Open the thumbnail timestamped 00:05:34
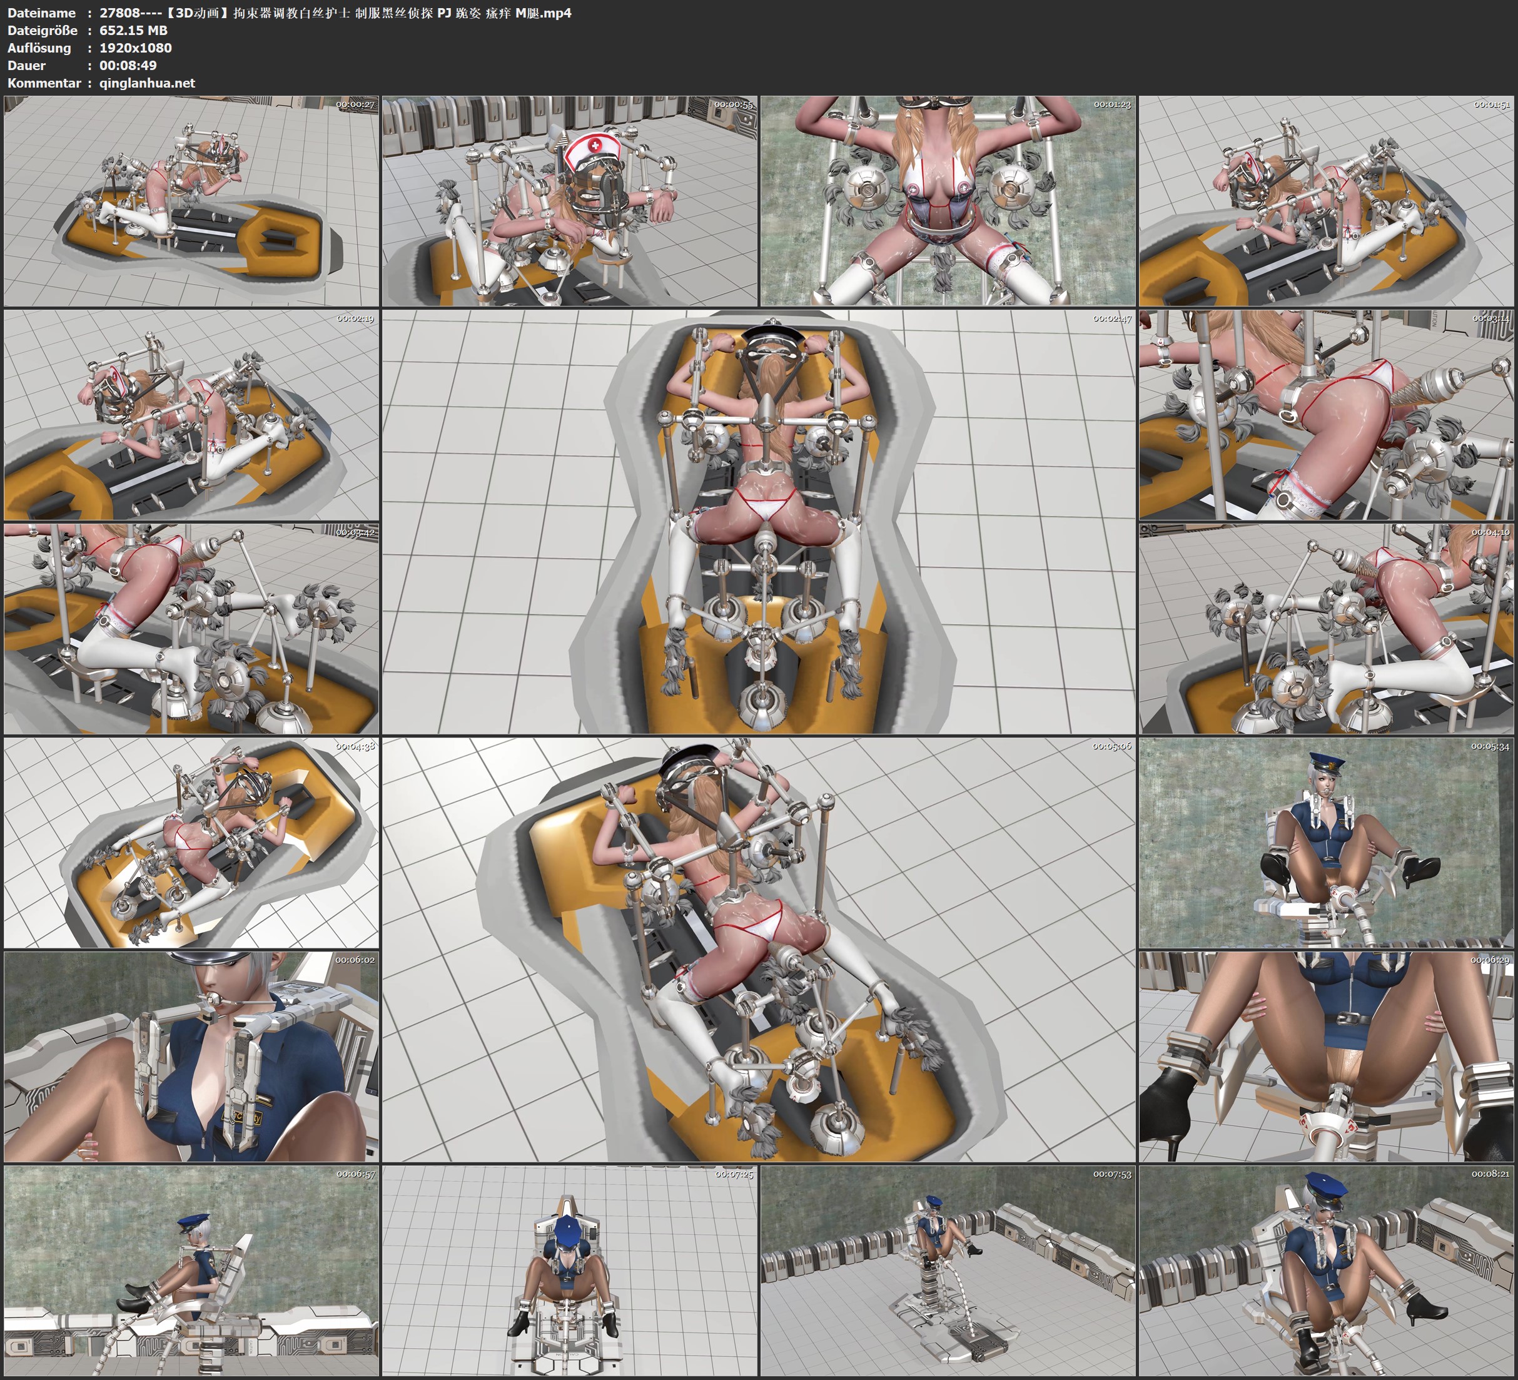The image size is (1518, 1380). [1326, 843]
